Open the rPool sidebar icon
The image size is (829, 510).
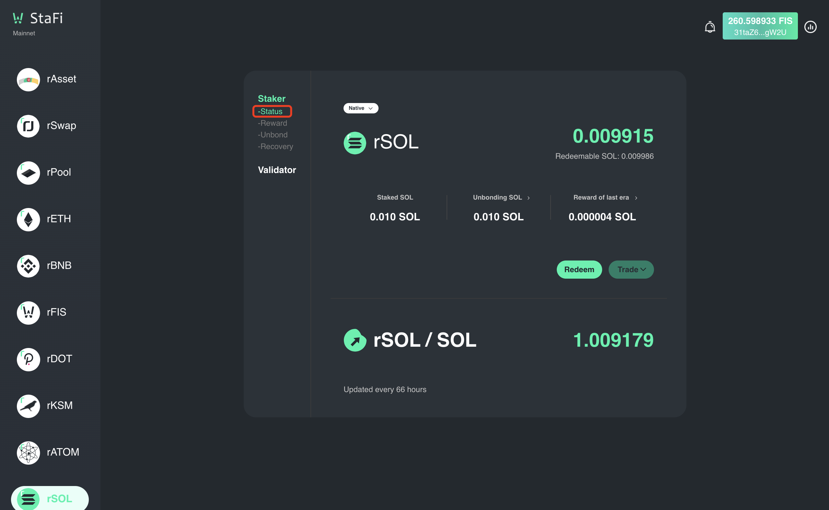(x=28, y=173)
